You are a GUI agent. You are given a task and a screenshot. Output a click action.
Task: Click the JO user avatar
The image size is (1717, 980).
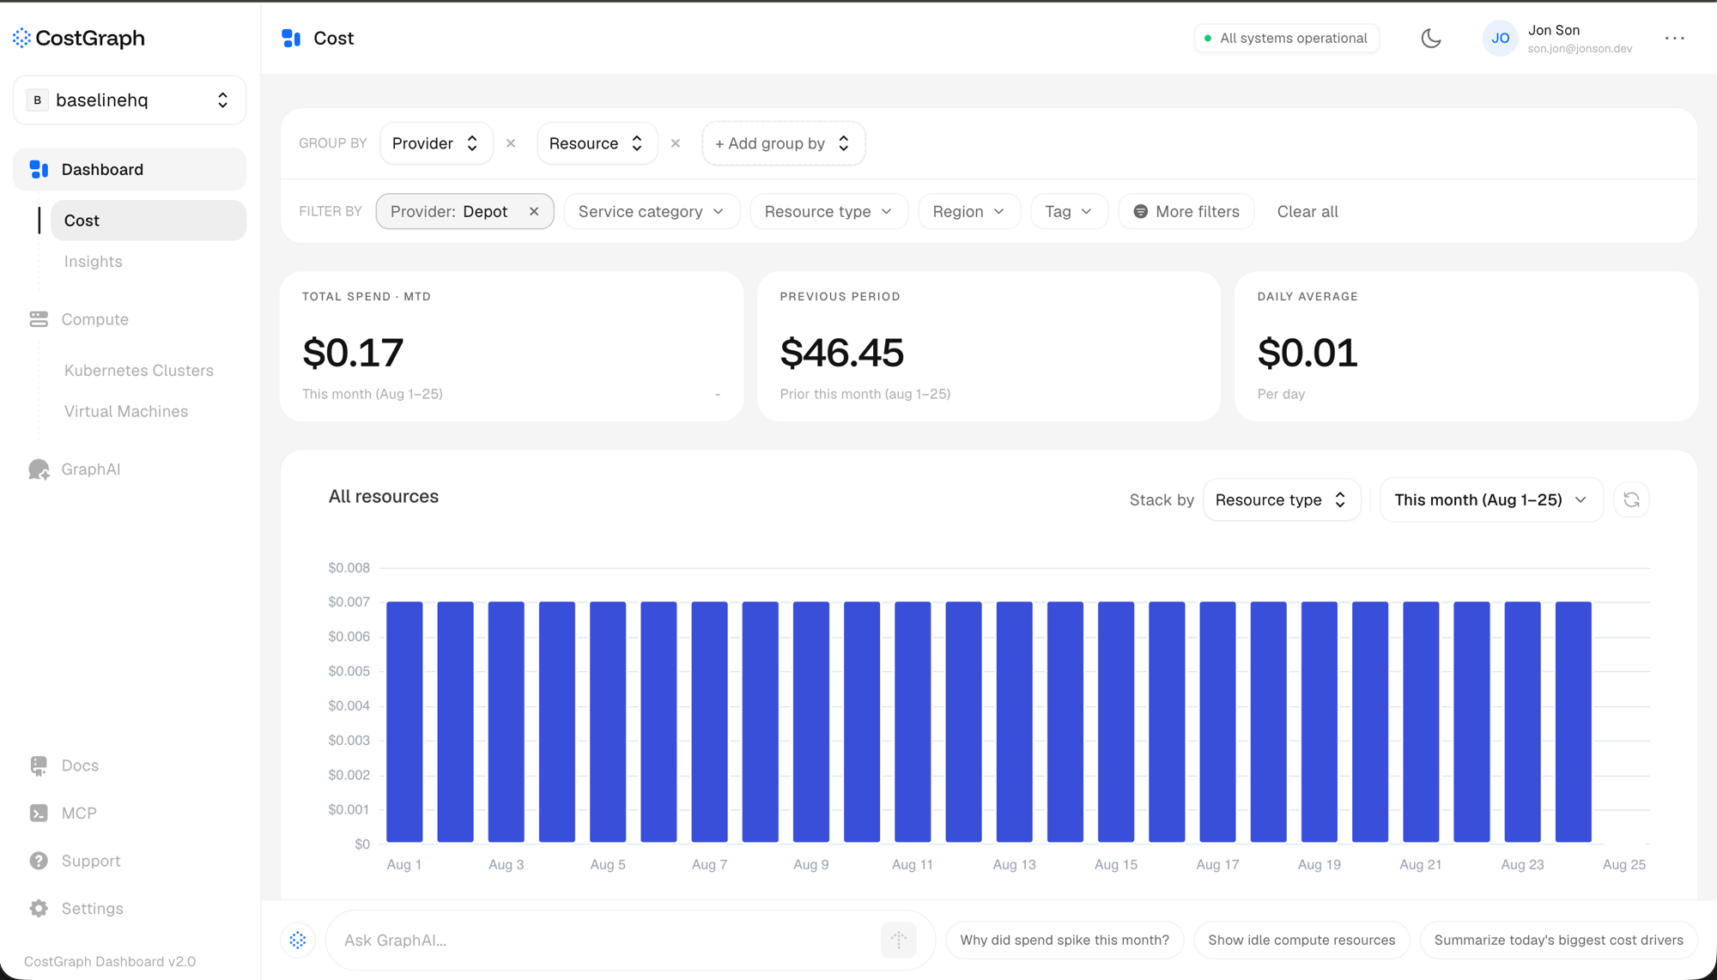(x=1500, y=38)
